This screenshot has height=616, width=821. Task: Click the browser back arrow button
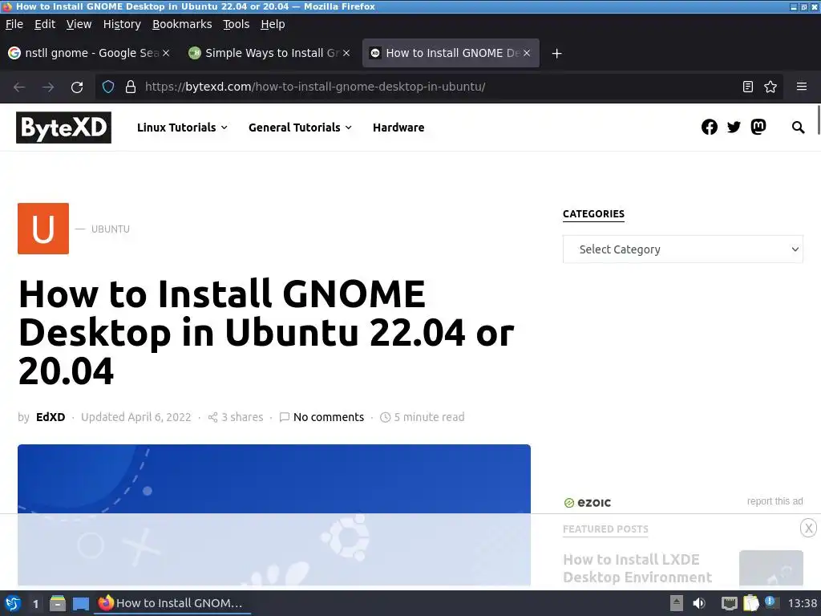19,87
